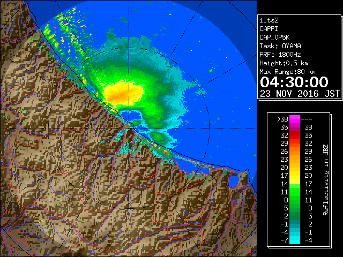Image resolution: width=343 pixels, height=257 pixels.
Task: Click the 'Reflectivity in dBZ' axis label
Action: coord(326,180)
